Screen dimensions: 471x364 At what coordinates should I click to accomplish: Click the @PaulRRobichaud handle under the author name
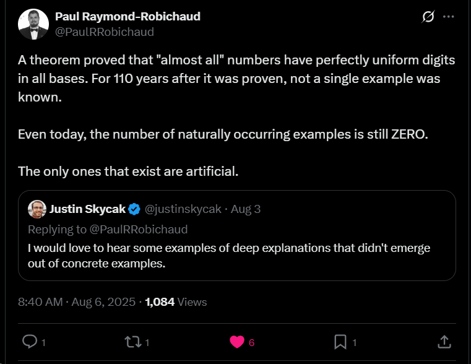coord(105,32)
